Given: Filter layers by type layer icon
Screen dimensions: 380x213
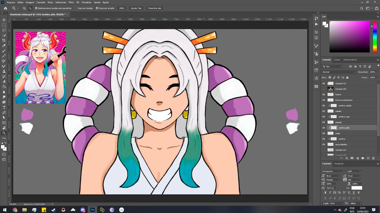Looking at the screenshot, I should [360, 66].
